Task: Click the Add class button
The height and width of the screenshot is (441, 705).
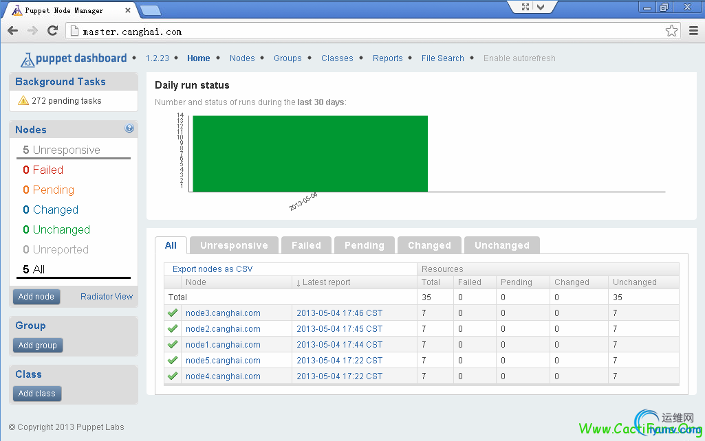Action: tap(37, 394)
